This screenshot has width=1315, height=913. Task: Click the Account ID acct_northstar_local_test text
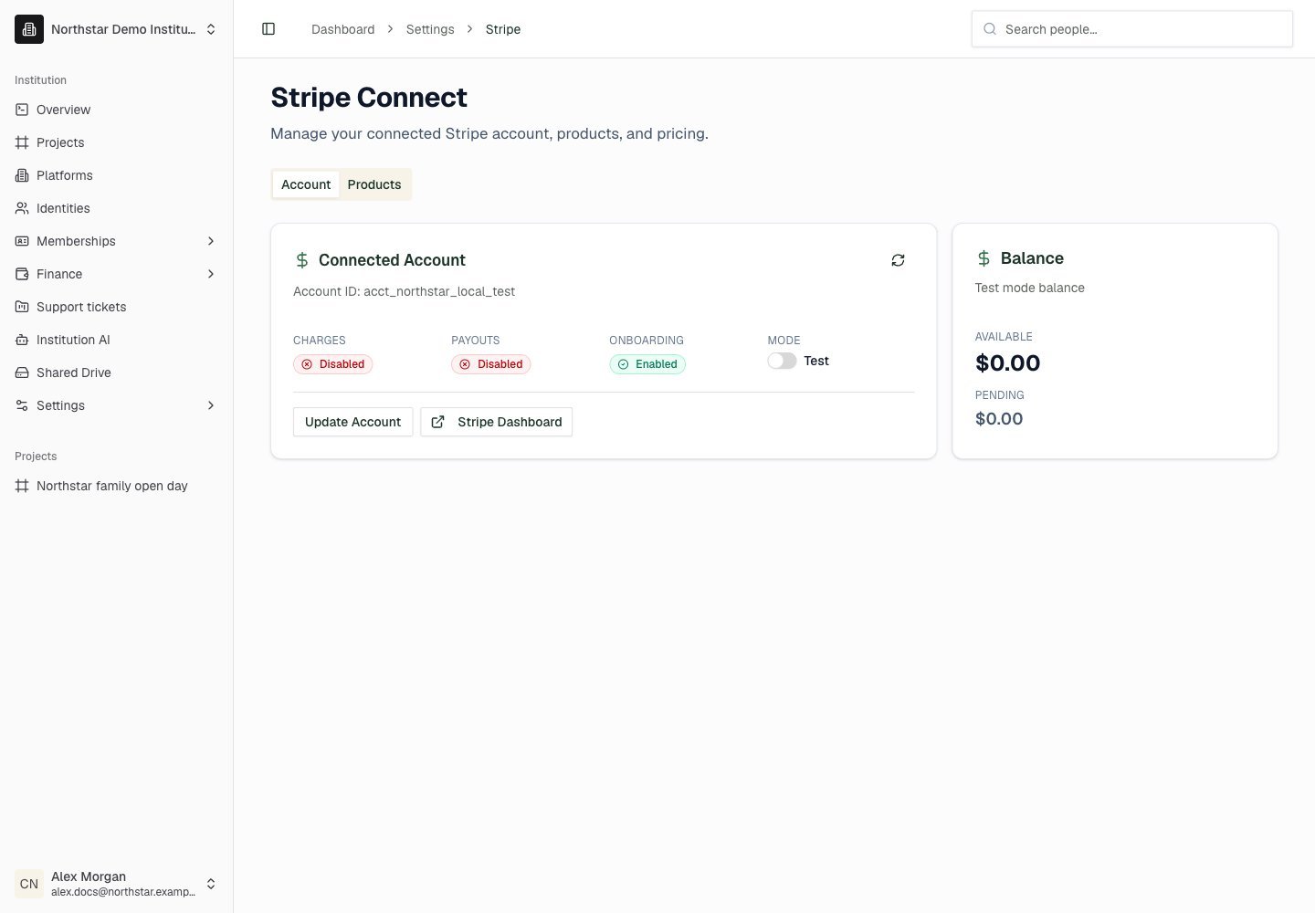tap(404, 291)
